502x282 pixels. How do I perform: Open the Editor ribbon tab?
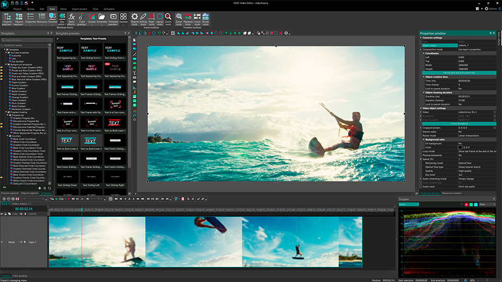pyautogui.click(x=63, y=9)
